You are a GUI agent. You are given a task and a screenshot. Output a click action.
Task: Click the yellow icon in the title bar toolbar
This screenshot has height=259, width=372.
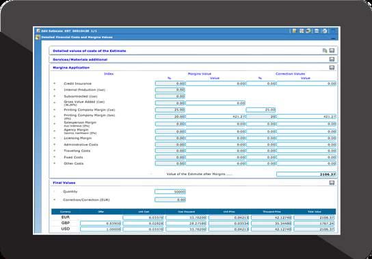pos(294,31)
